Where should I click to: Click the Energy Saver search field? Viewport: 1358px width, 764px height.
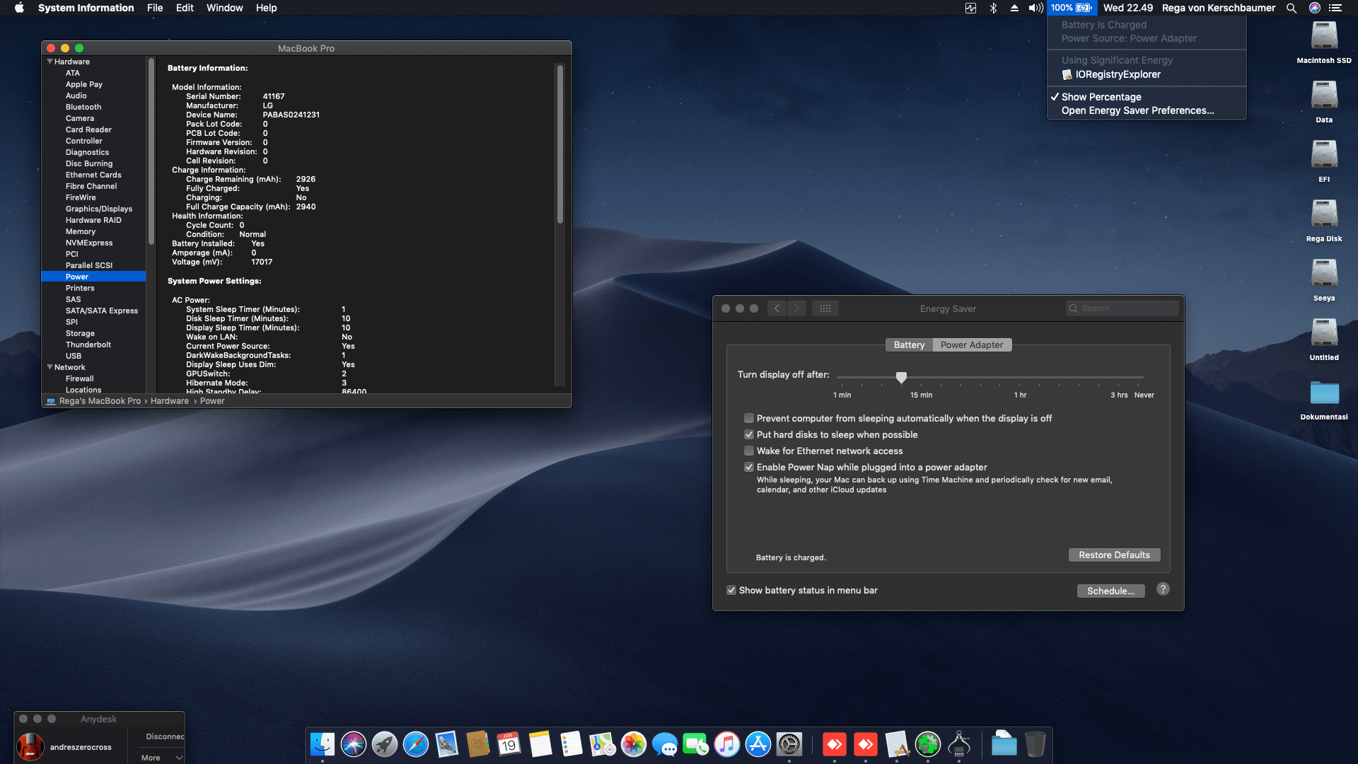(x=1122, y=308)
